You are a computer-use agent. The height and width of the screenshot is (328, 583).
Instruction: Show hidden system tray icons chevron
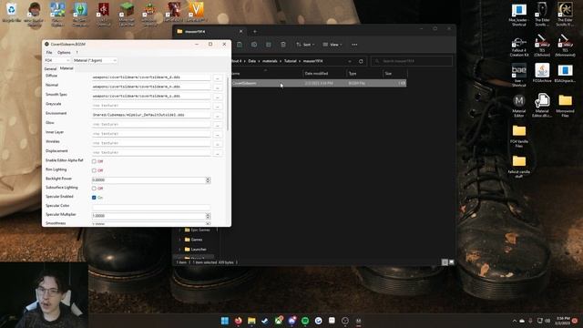point(515,321)
